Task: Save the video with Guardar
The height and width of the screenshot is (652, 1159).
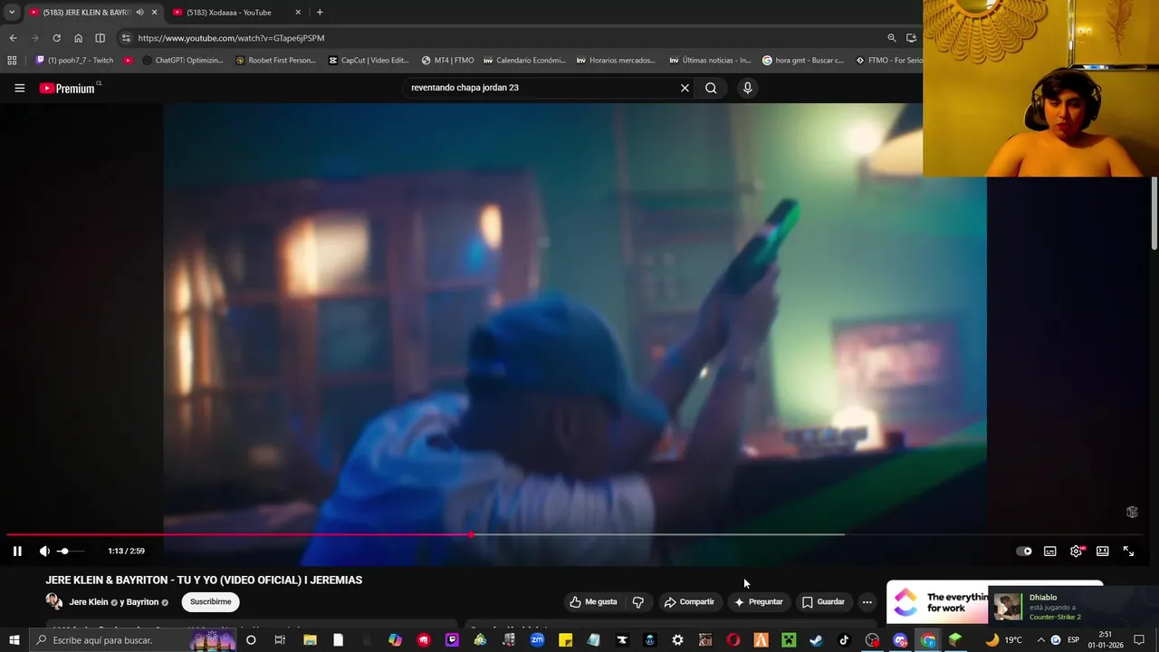Action: click(x=823, y=601)
